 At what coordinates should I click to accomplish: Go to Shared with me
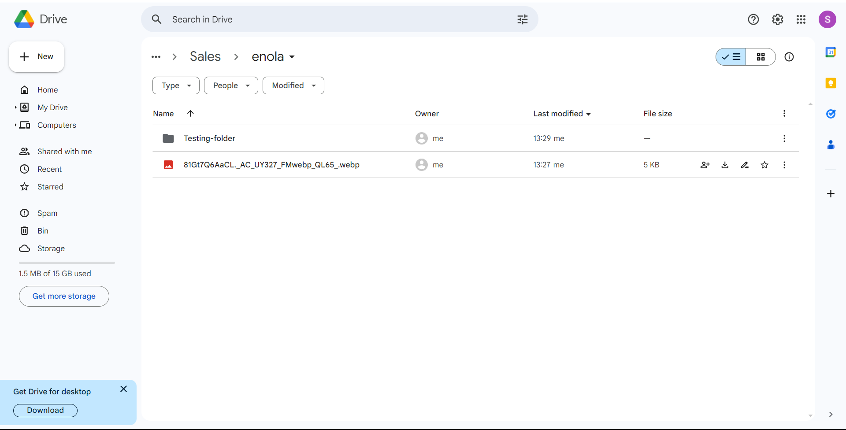click(x=64, y=152)
